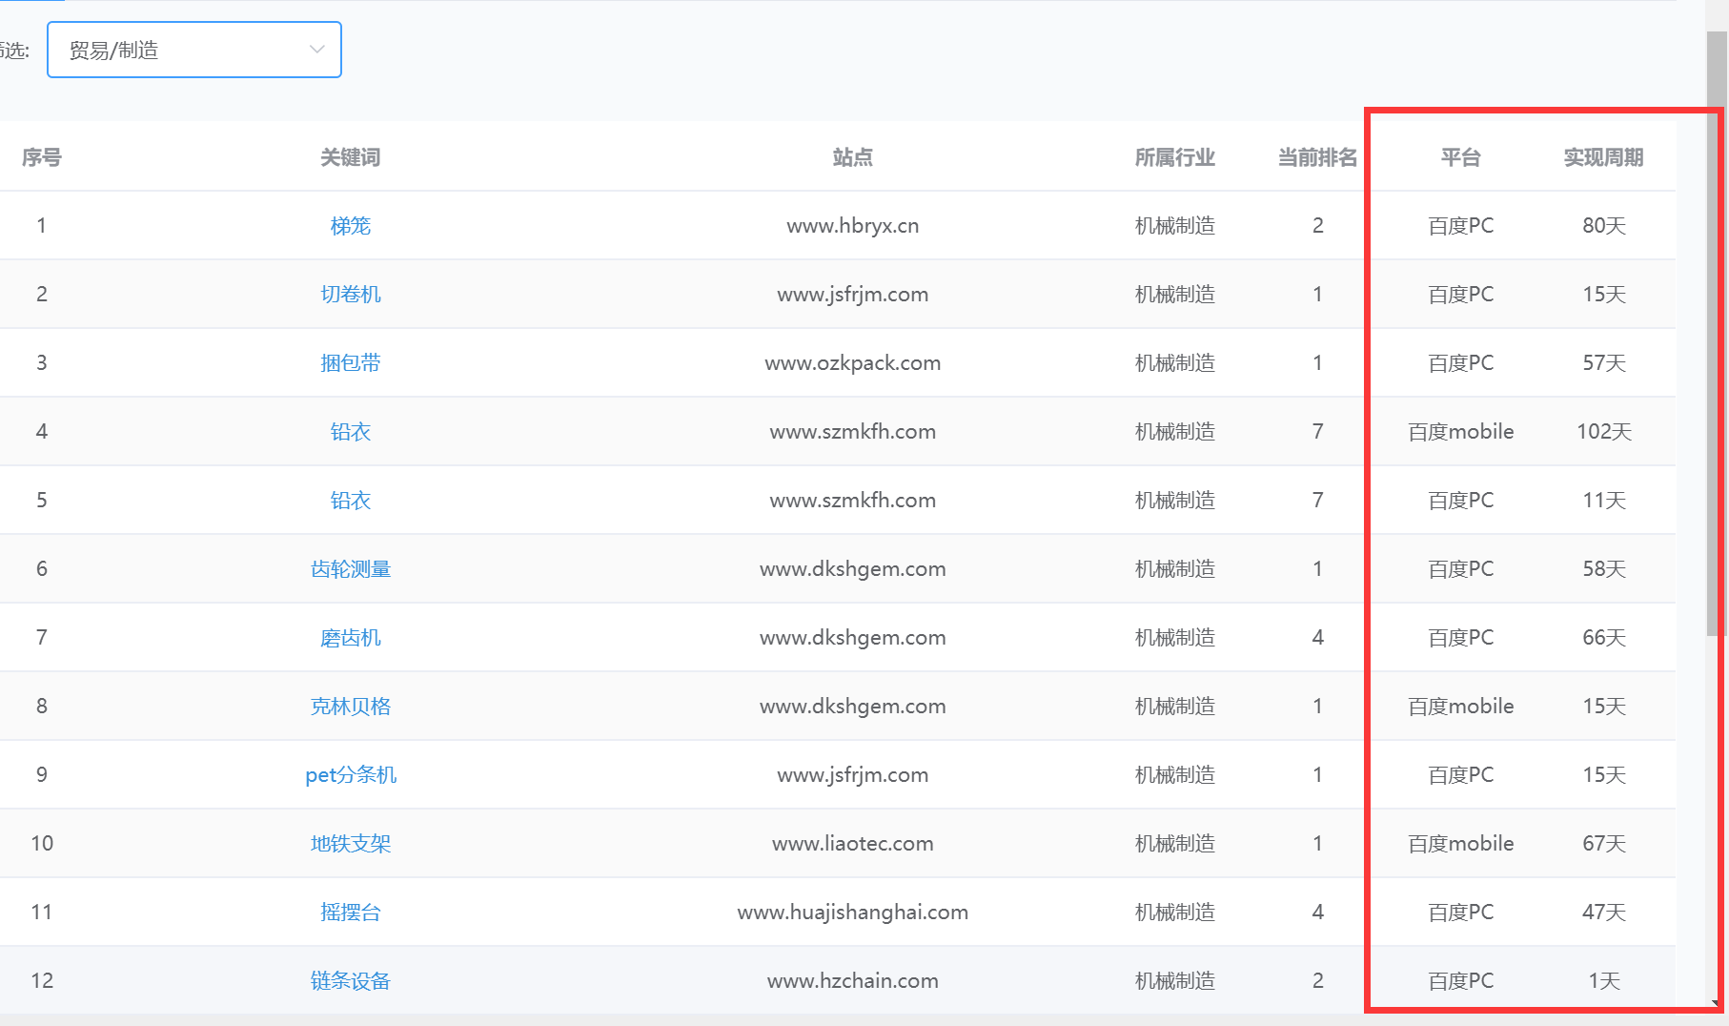Click 百度mobile platform cell in row 8
Viewport: 1729px width, 1026px height.
1460,707
